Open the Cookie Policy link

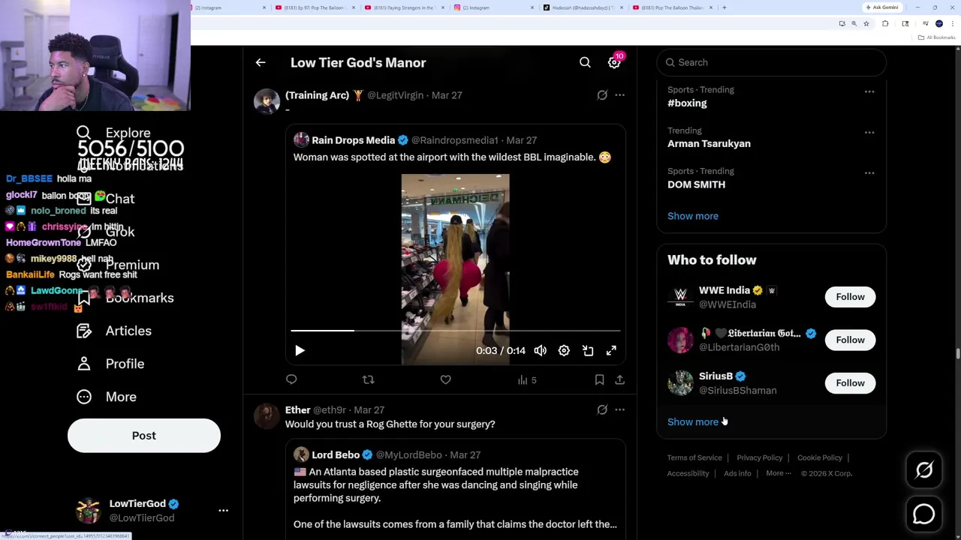point(819,457)
